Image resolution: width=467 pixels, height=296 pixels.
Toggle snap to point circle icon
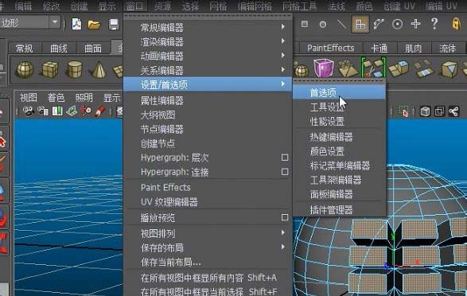coord(397,24)
